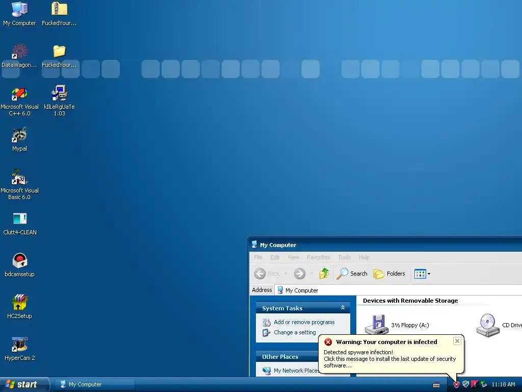
Task: Select the Microsoft Visual C++ 6.0 shortcut
Action: pyautogui.click(x=19, y=101)
